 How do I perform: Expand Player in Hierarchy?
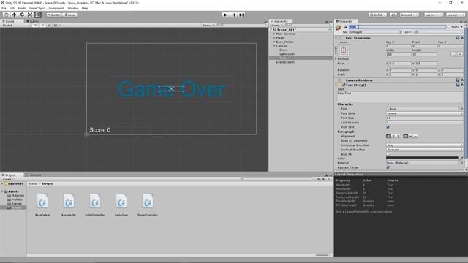tap(274, 38)
